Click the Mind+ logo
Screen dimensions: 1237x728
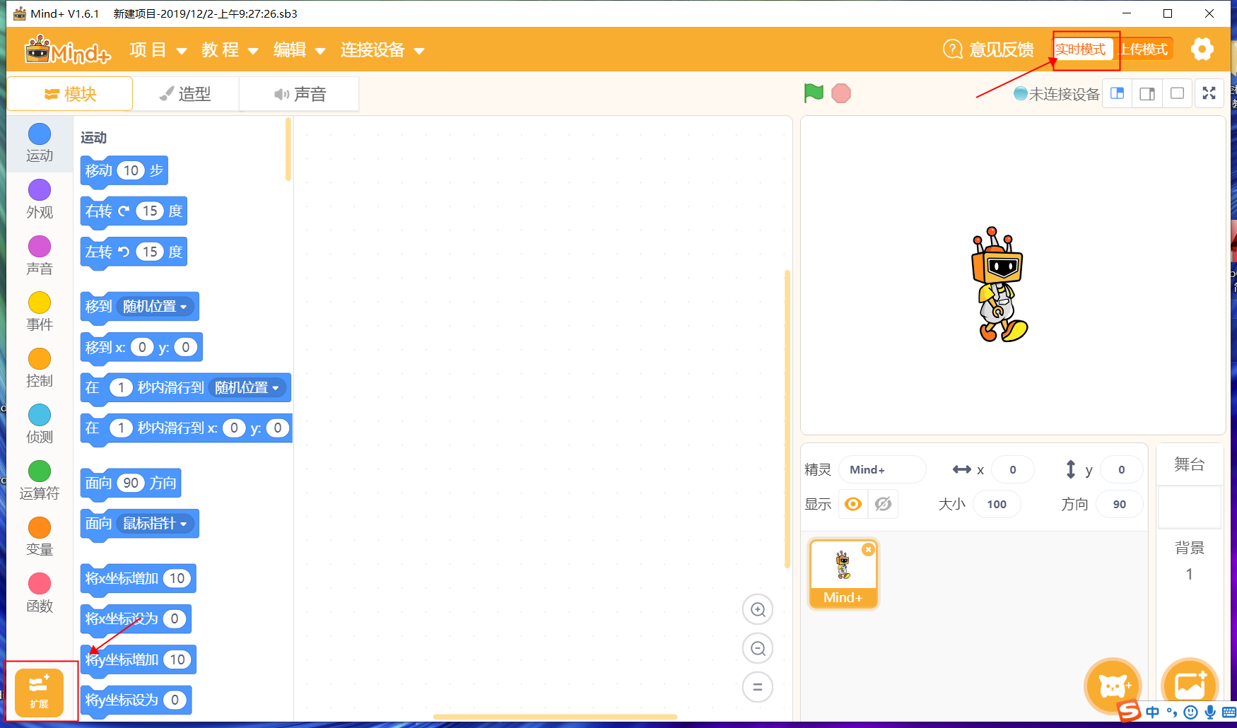[x=68, y=49]
